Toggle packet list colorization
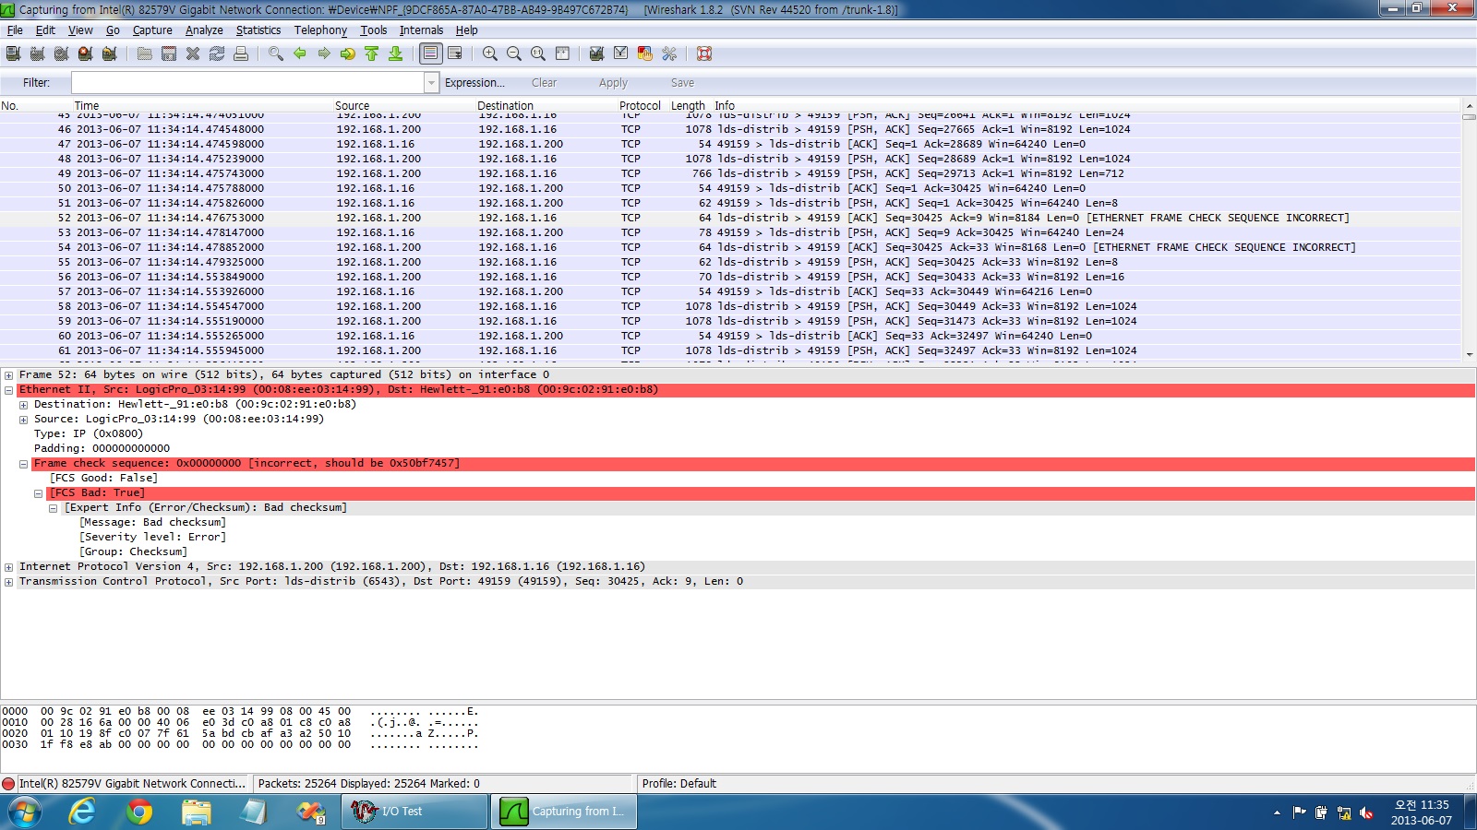 [431, 53]
